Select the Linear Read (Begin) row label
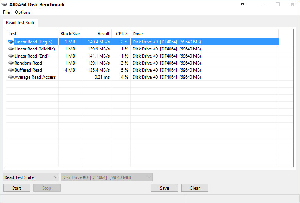The image size is (300, 203). (x=33, y=42)
